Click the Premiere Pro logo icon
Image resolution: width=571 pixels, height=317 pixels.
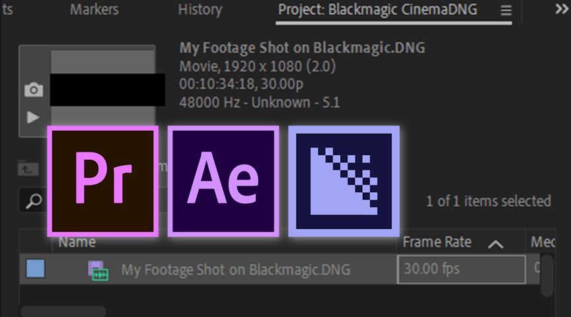(x=102, y=181)
